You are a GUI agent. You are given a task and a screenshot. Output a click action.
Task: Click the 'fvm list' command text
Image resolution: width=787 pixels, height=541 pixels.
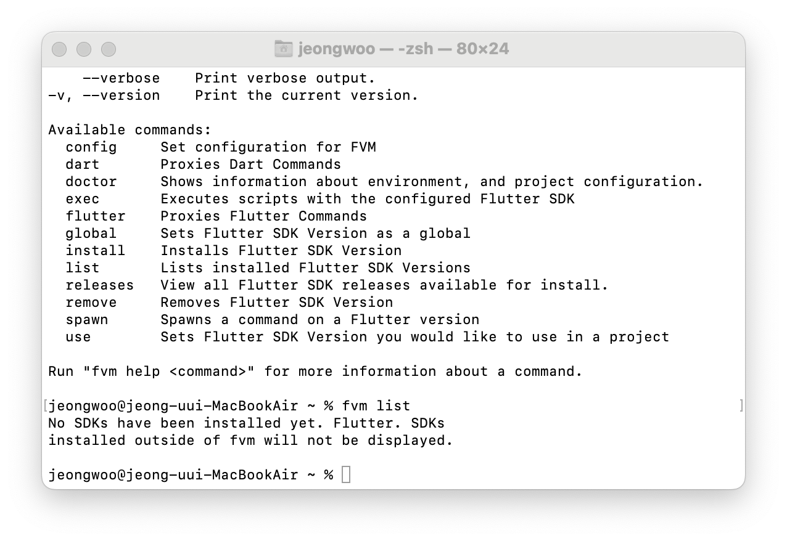point(376,406)
